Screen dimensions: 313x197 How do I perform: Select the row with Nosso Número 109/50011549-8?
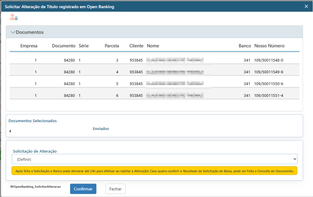coord(154,72)
